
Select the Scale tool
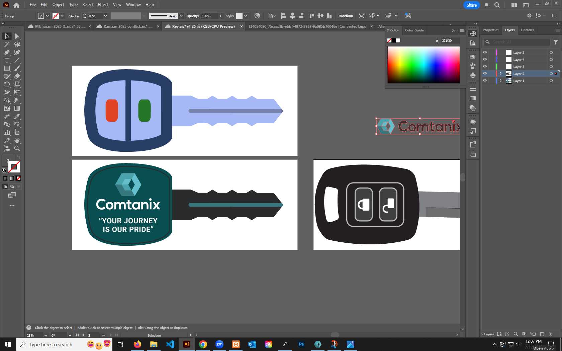pyautogui.click(x=17, y=84)
